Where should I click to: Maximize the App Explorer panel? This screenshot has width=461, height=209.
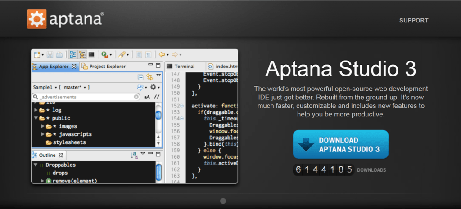(x=158, y=66)
